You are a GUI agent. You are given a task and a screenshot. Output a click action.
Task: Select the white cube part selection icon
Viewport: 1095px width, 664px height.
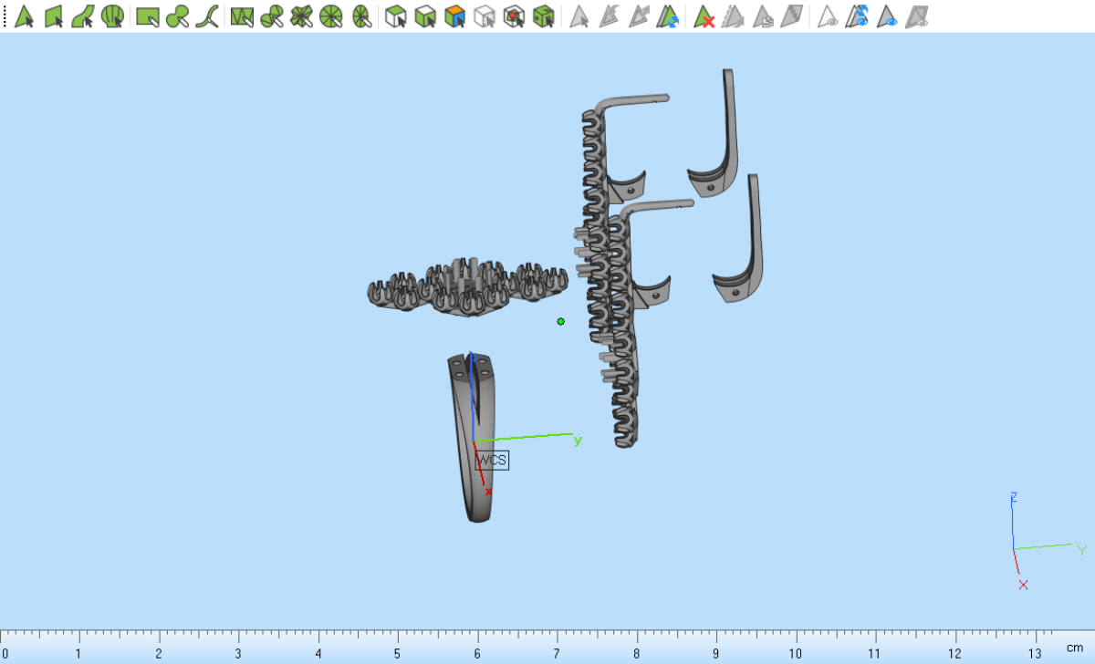coord(395,16)
